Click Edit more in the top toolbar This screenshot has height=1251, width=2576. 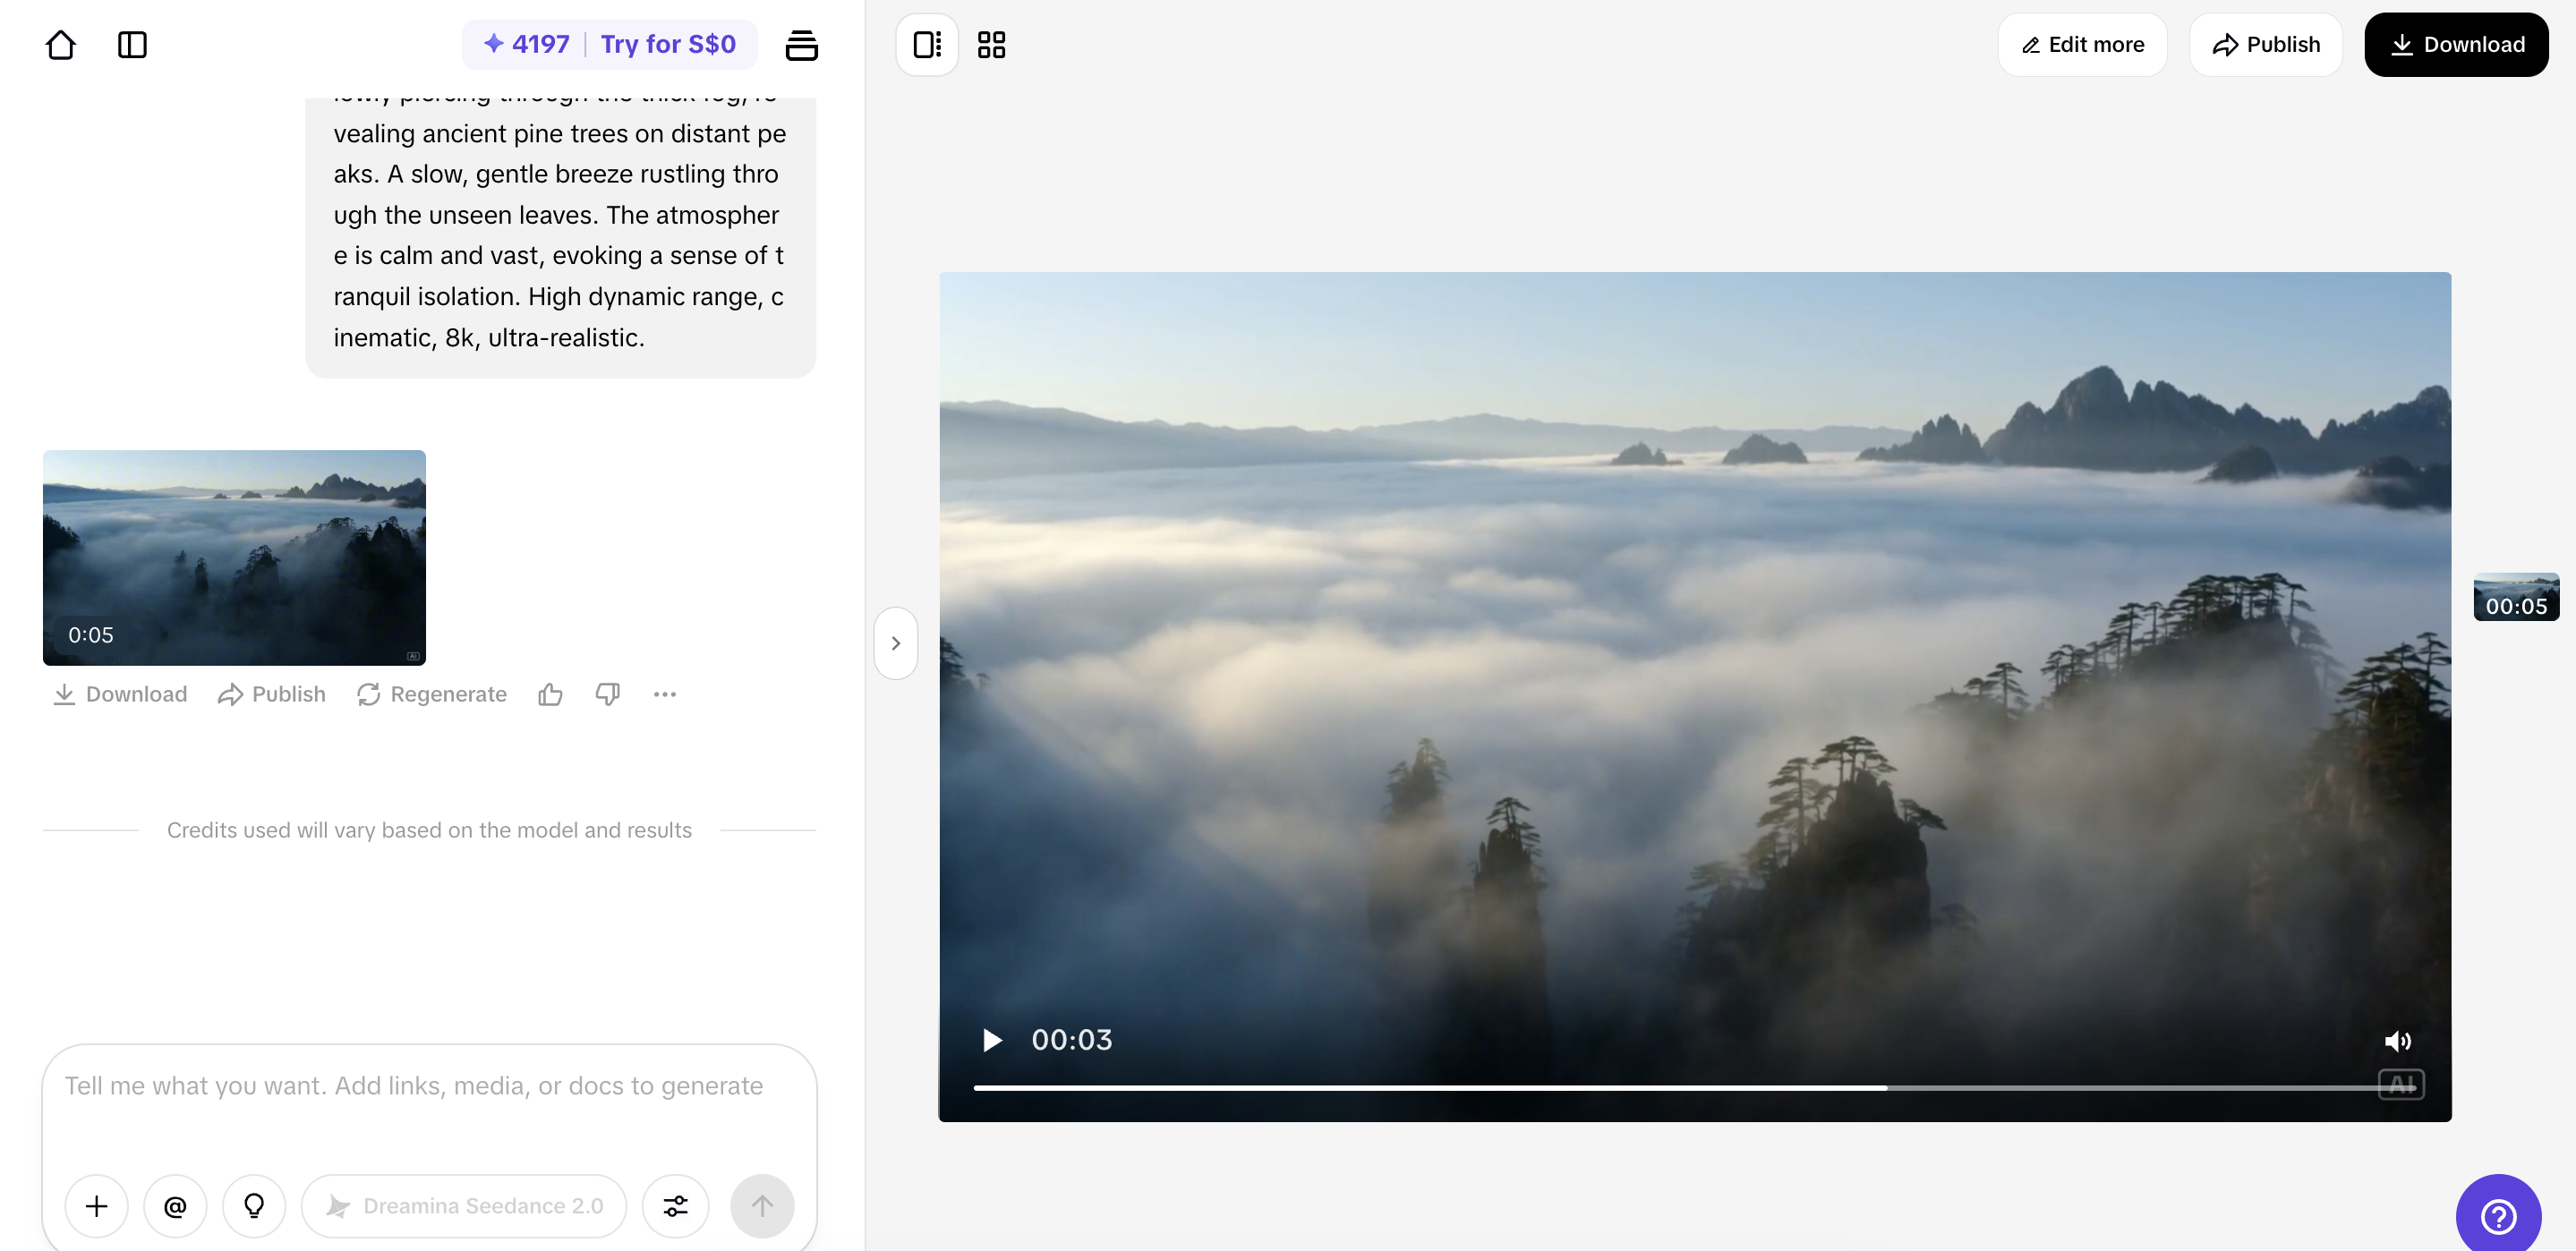(x=2081, y=44)
